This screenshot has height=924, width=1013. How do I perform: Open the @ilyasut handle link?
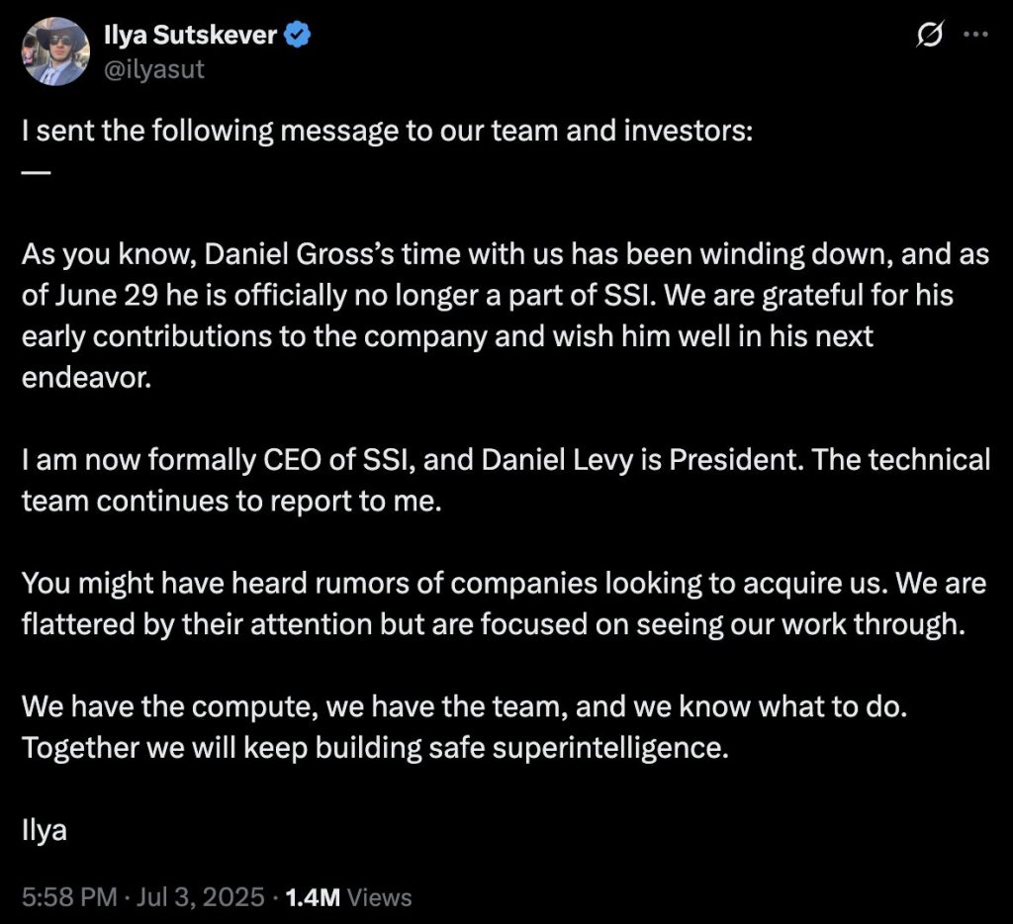pos(154,69)
